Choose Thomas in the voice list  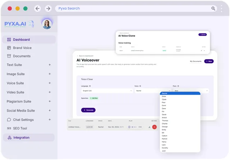point(180,121)
